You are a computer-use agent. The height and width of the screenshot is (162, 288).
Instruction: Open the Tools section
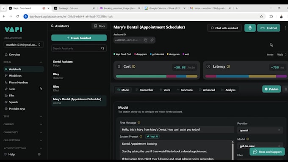click(12, 89)
